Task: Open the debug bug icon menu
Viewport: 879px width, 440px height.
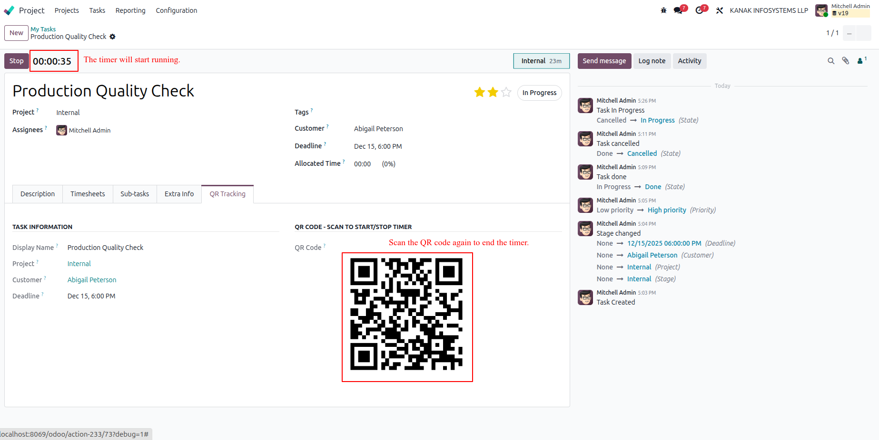Action: tap(663, 10)
